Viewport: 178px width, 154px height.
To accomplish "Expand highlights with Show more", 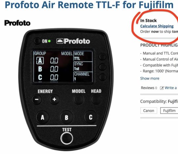I will point(150,78).
